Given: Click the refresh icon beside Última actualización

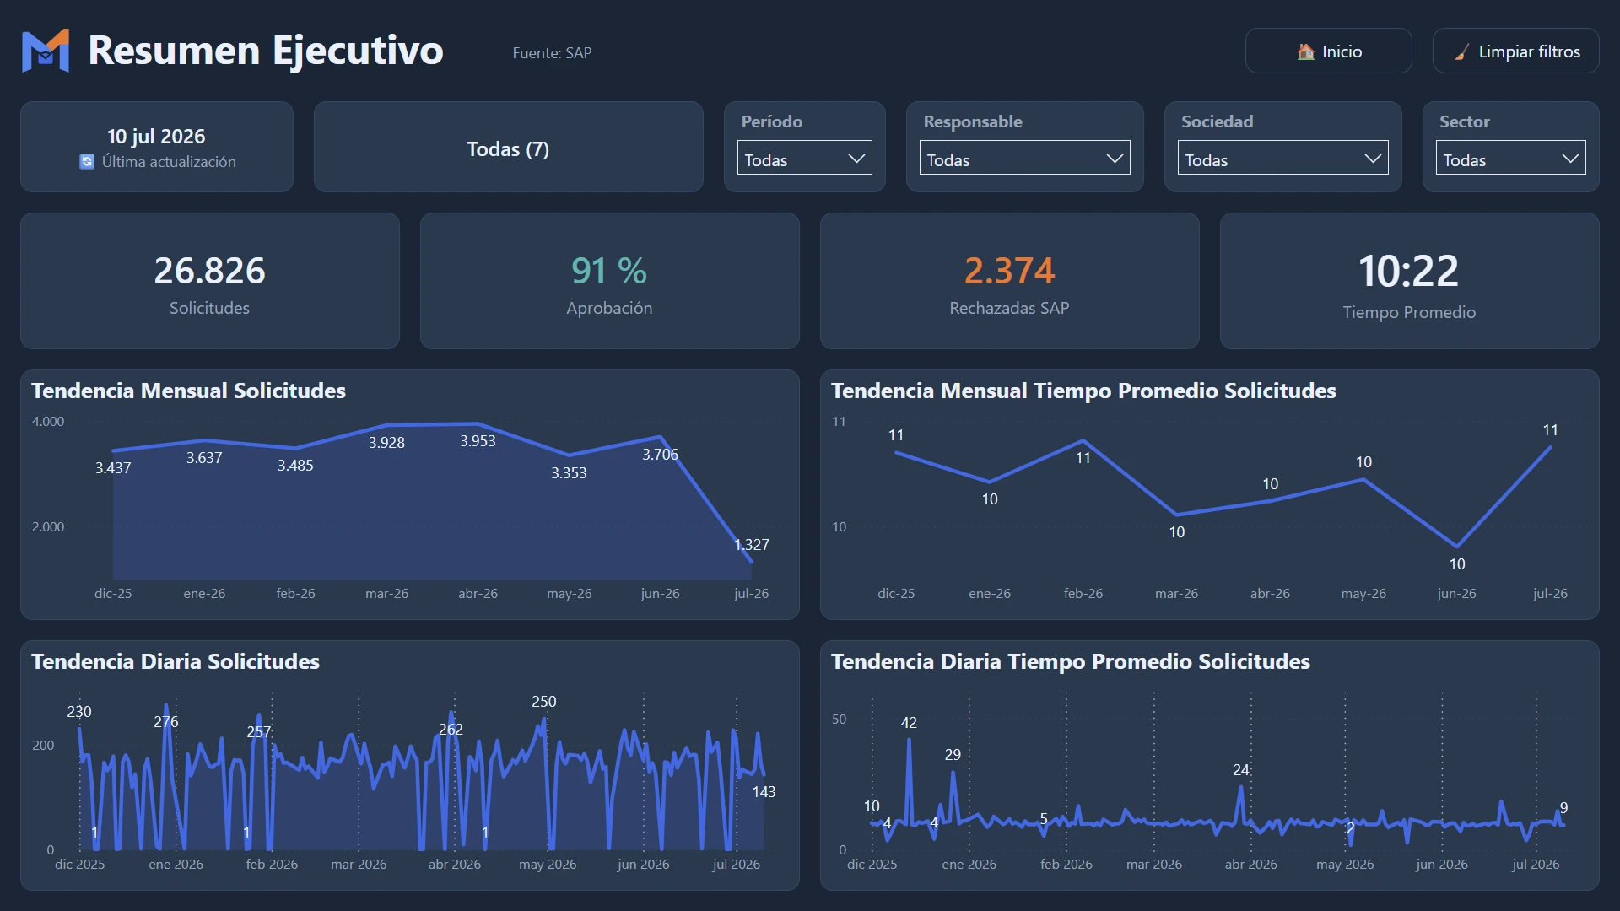Looking at the screenshot, I should (87, 162).
